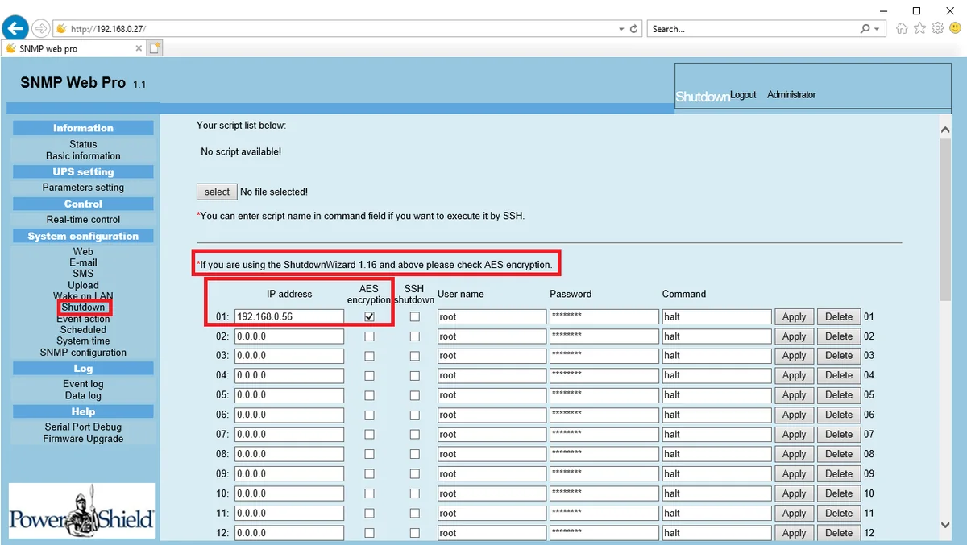This screenshot has height=545, width=967.
Task: Enable AES encryption for row 03
Action: (369, 356)
